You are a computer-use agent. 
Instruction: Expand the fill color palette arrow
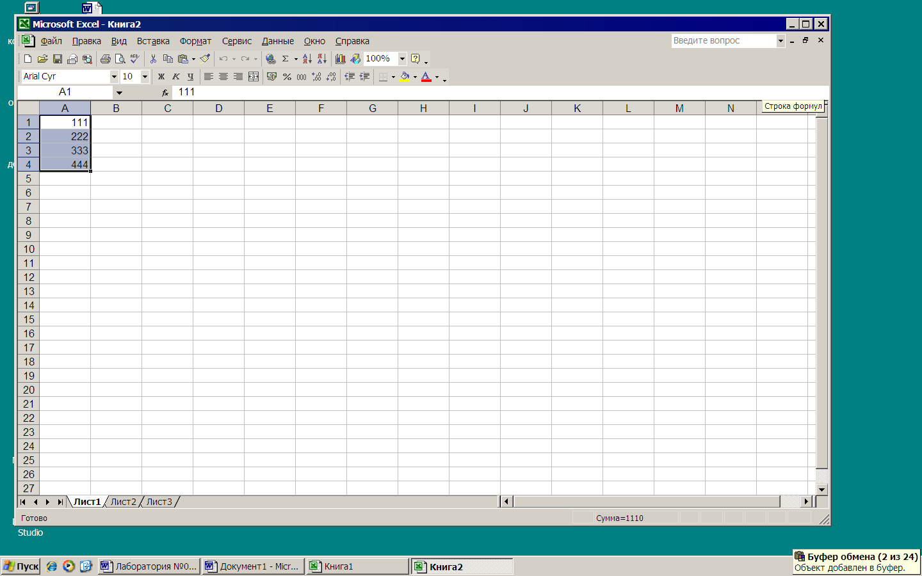pos(415,77)
